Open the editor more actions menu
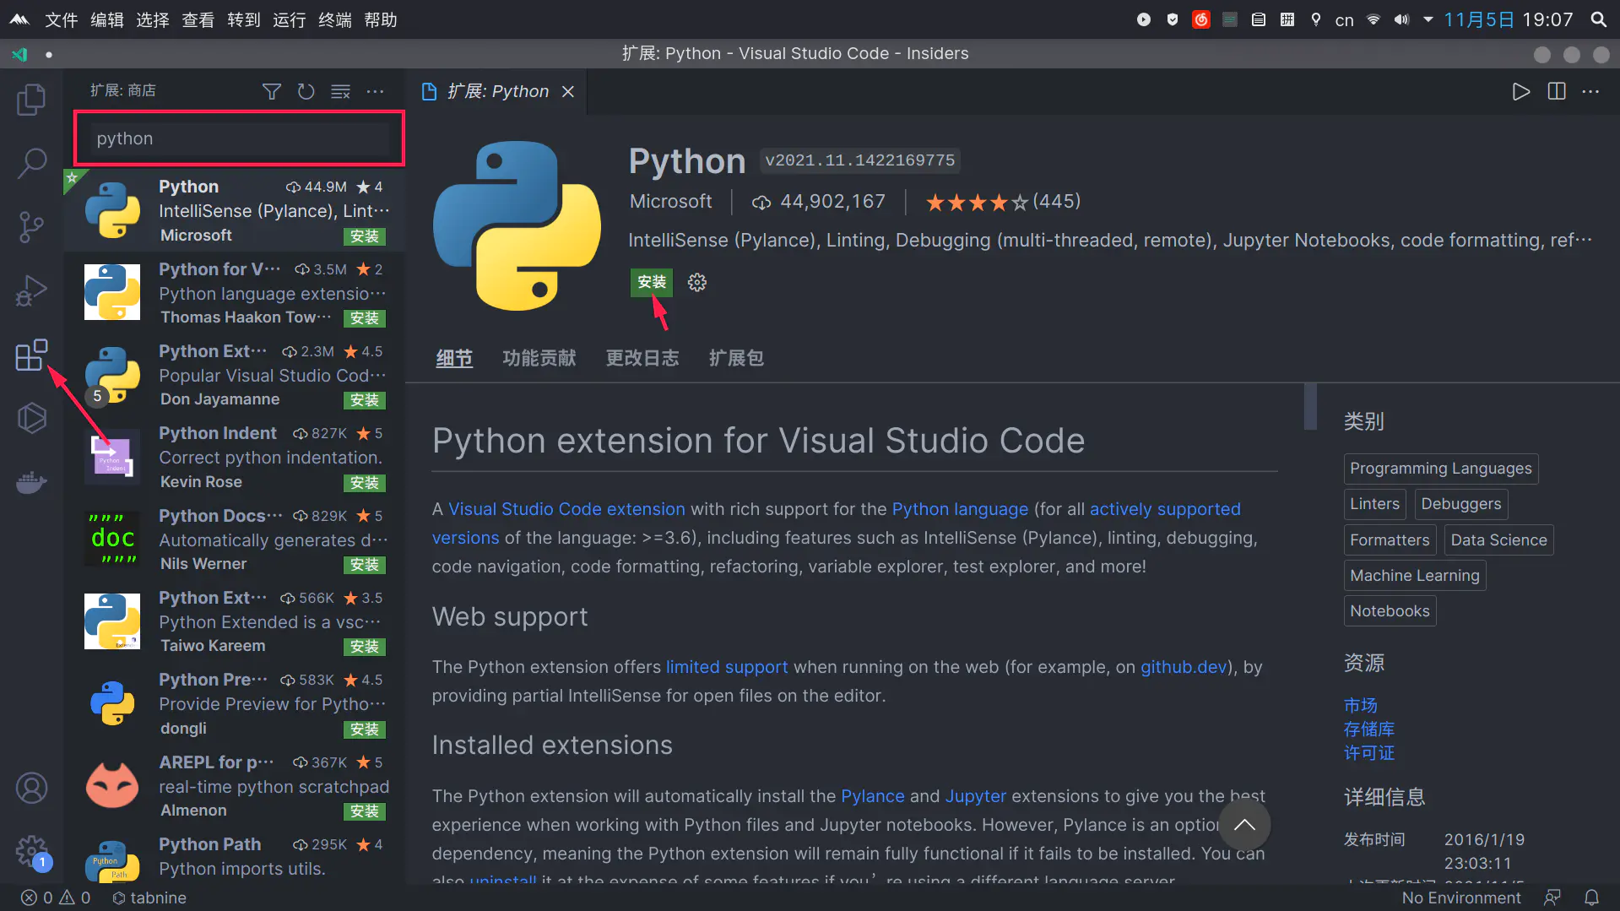Screen dimensions: 1620x911 [x=1590, y=91]
